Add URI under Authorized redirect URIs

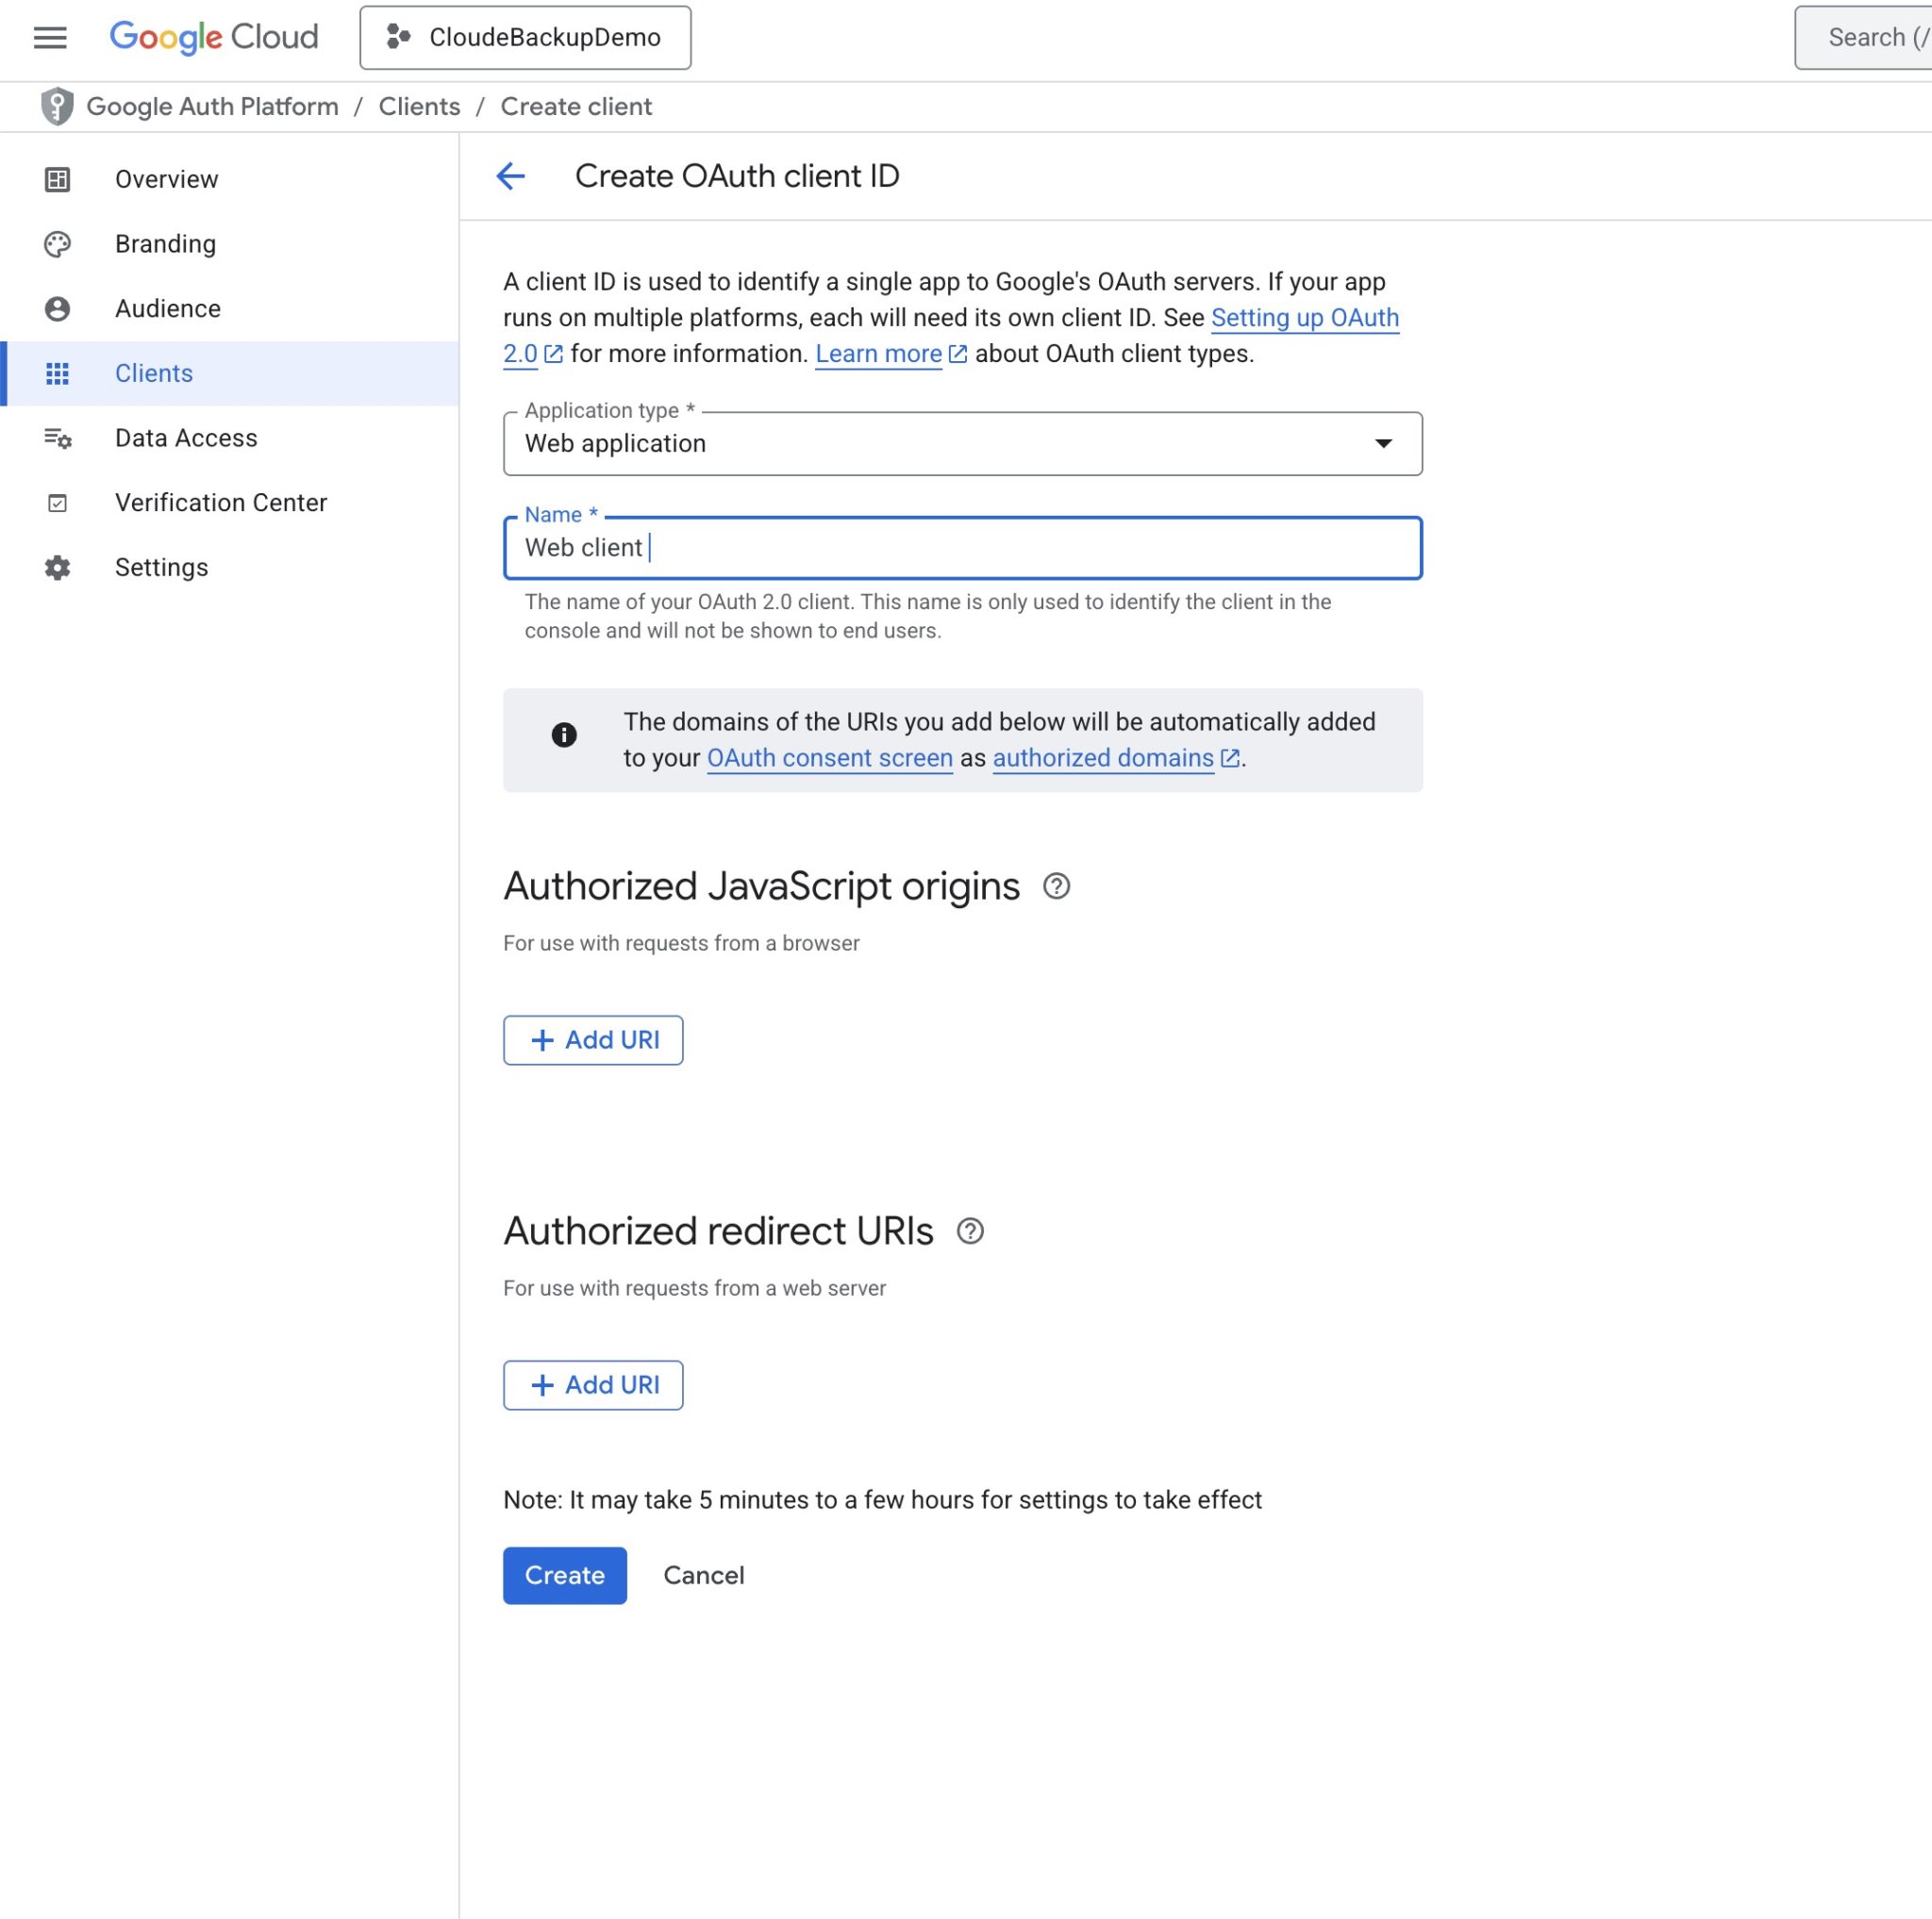point(593,1385)
